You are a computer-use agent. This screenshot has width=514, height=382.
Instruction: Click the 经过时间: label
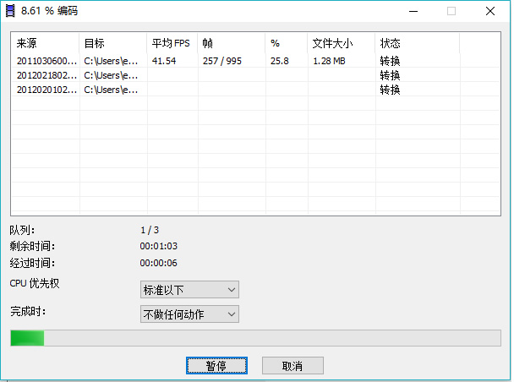pyautogui.click(x=32, y=263)
